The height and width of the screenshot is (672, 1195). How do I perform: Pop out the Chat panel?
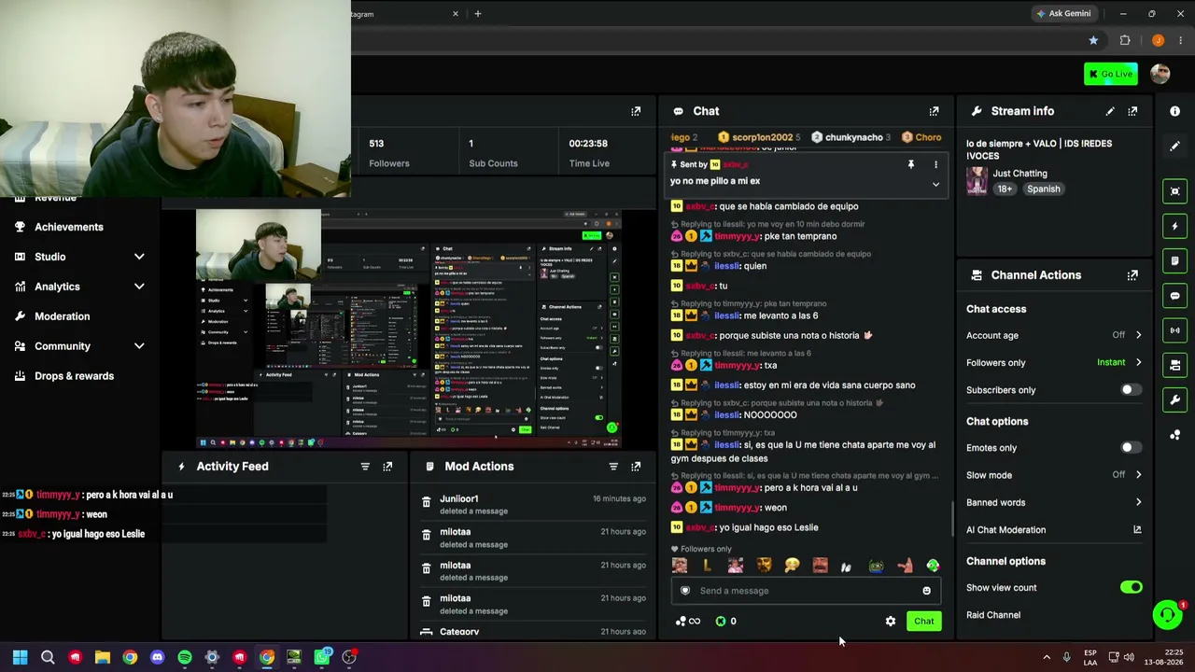point(934,111)
